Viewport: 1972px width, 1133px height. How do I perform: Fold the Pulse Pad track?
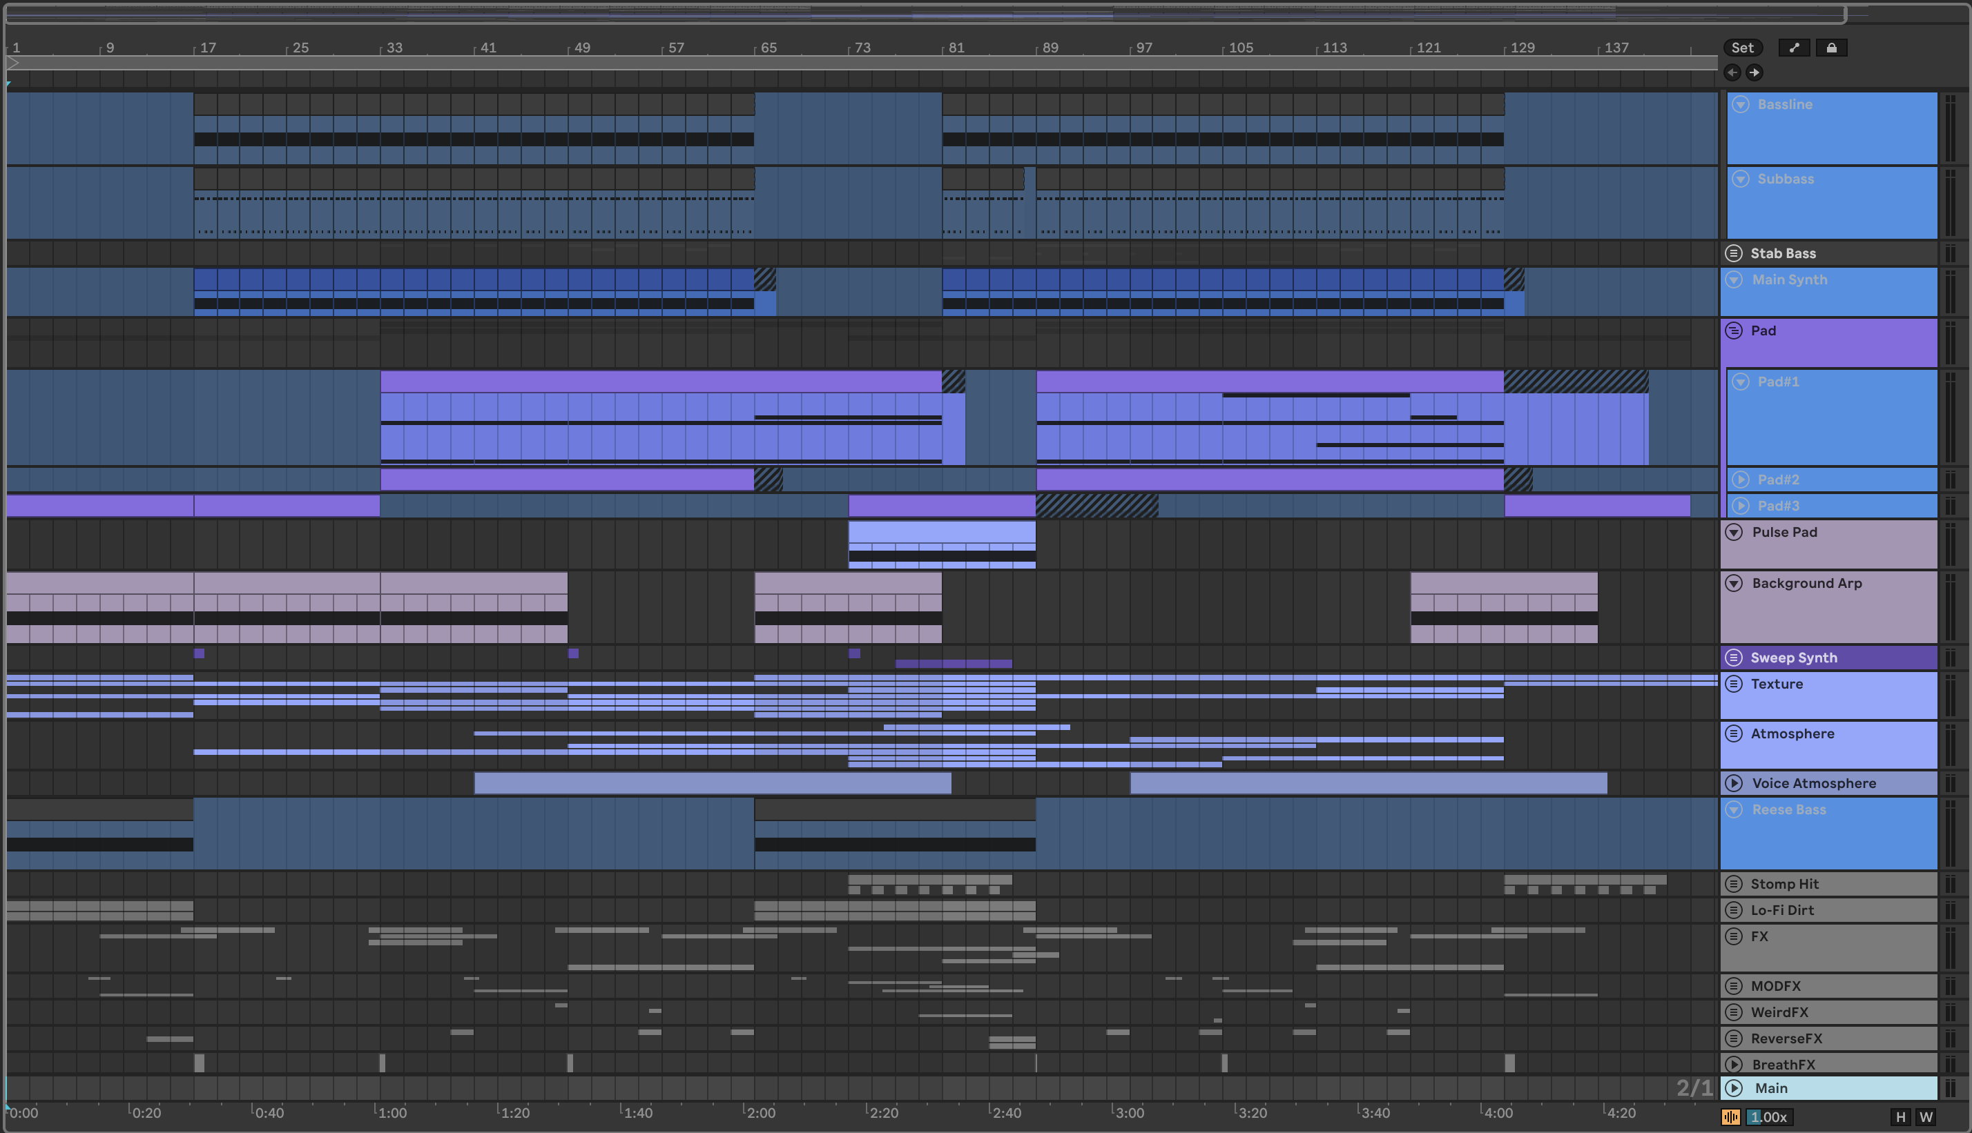[x=1734, y=532]
